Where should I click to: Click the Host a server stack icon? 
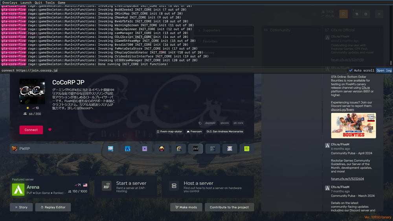click(174, 186)
